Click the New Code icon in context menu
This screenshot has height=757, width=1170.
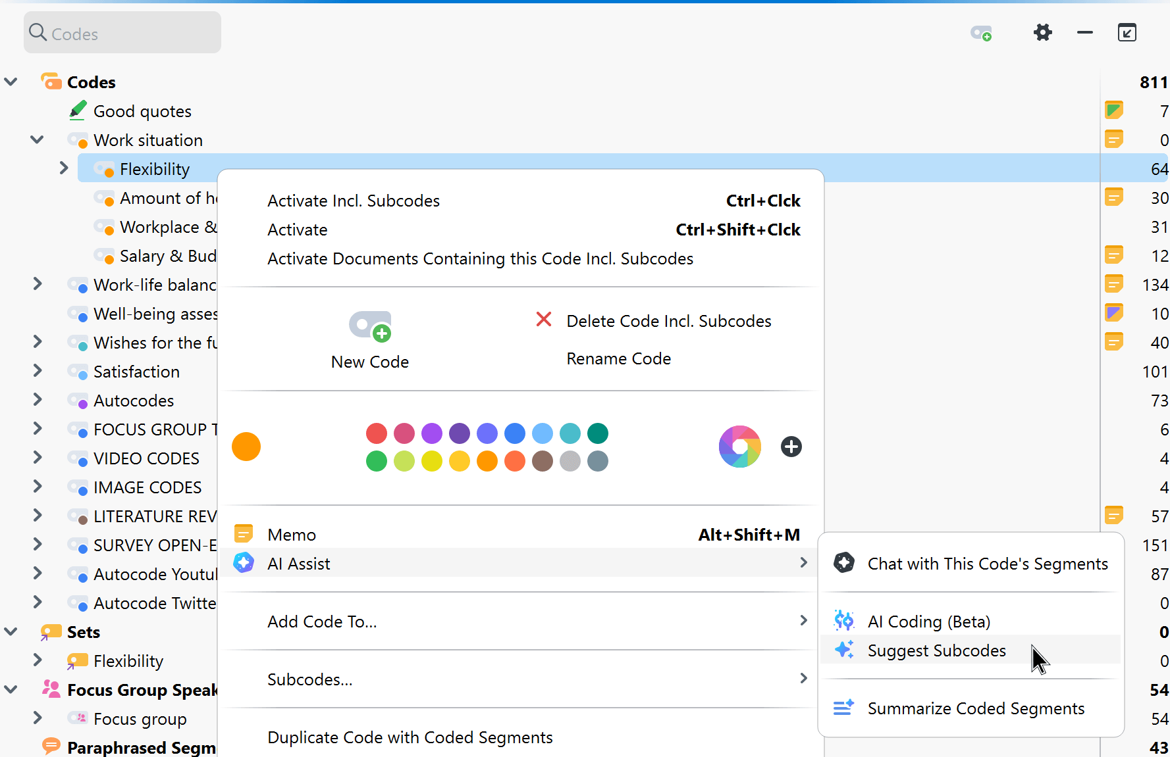[370, 326]
